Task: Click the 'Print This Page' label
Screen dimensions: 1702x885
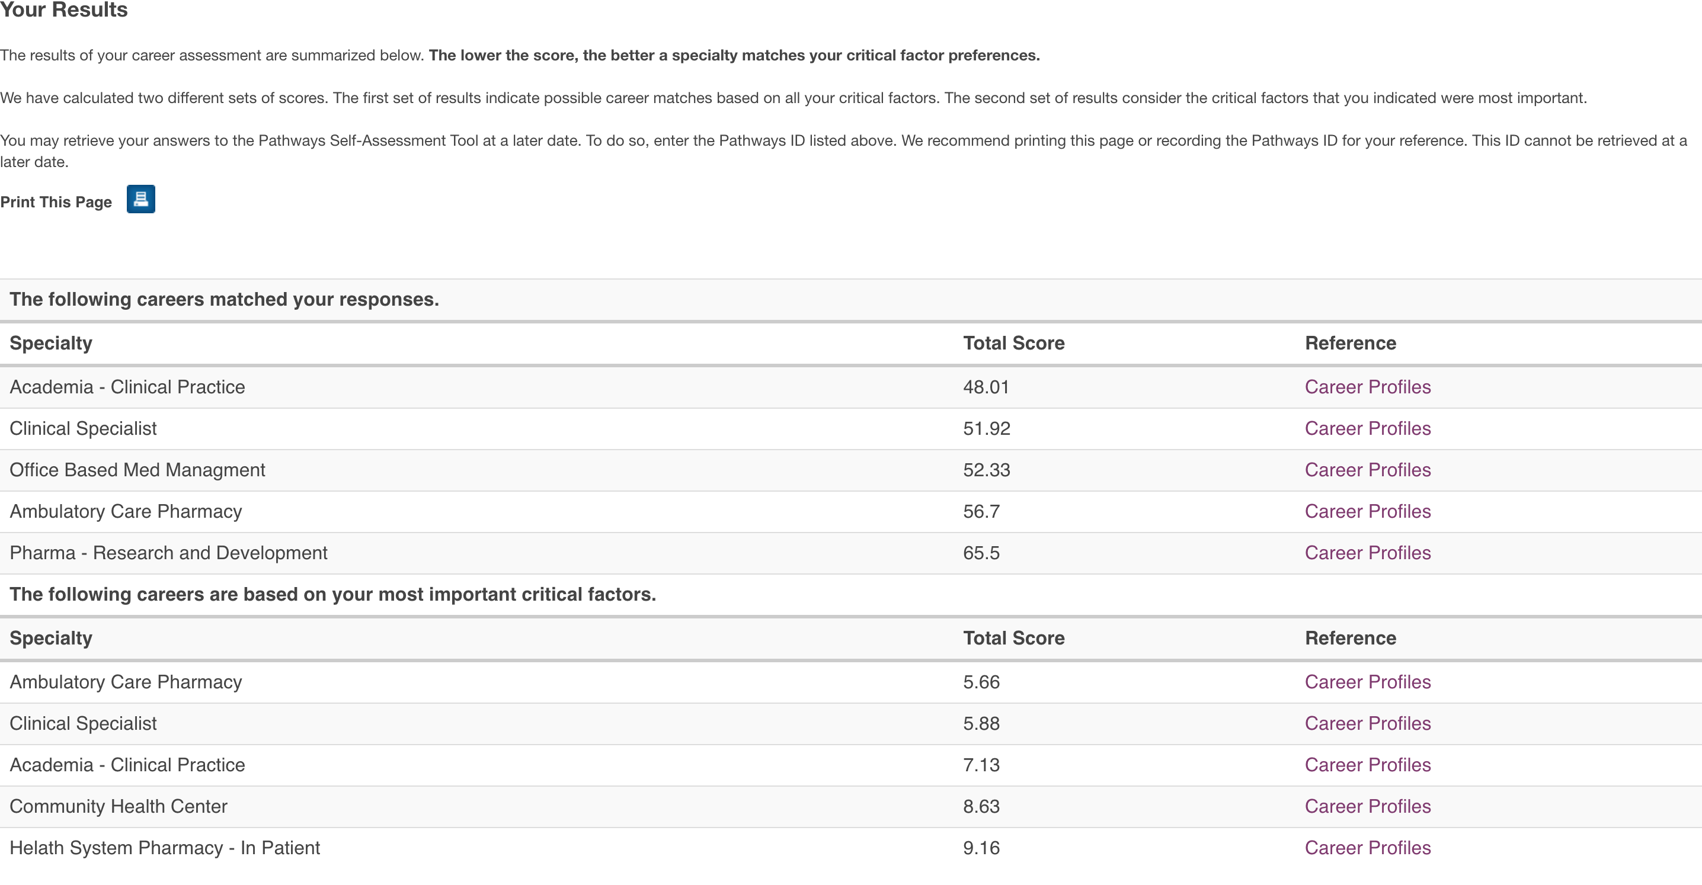Action: 56,202
